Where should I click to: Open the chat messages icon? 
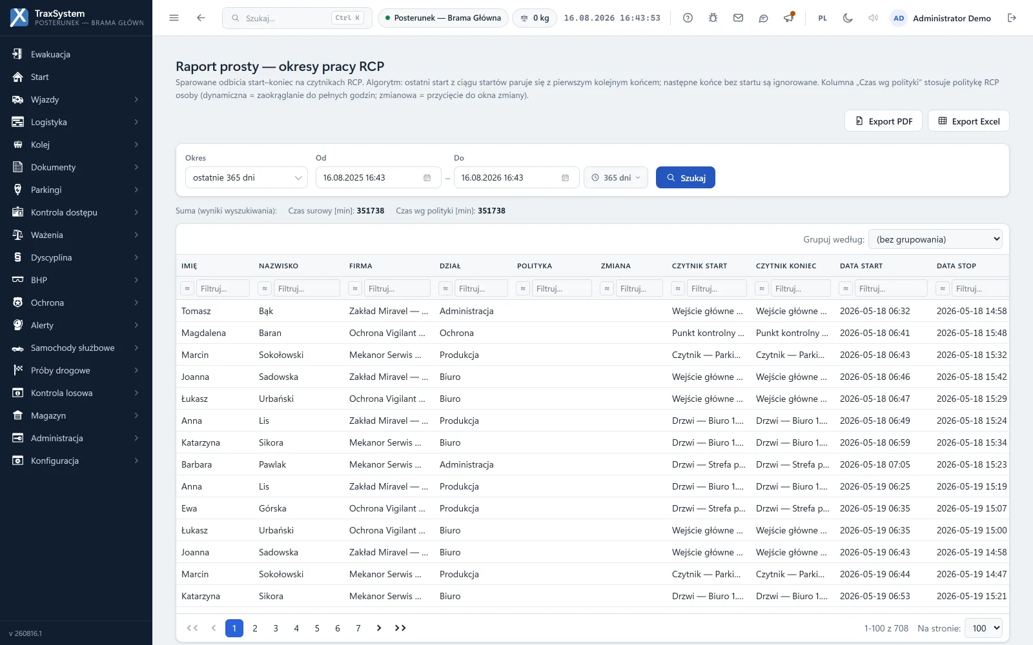(763, 18)
